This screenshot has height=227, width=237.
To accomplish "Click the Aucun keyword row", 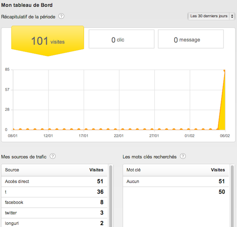I will [x=175, y=181].
